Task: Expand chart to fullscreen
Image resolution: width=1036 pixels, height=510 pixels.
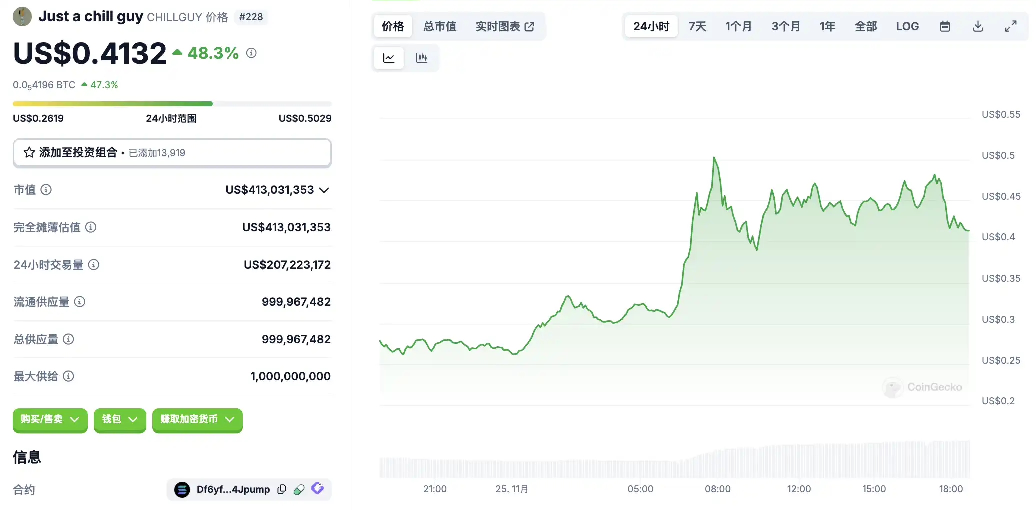Action: click(x=1011, y=26)
